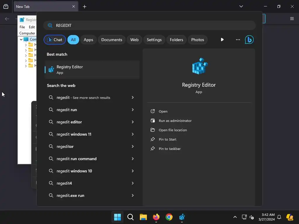Image resolution: width=299 pixels, height=224 pixels.
Task: Expand the 'regedit run' suggestion arrow
Action: tap(133, 110)
